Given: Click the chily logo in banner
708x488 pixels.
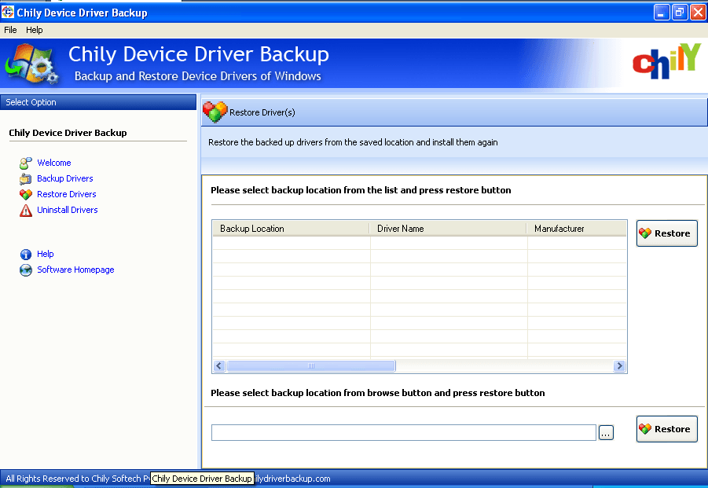Looking at the screenshot, I should (665, 63).
